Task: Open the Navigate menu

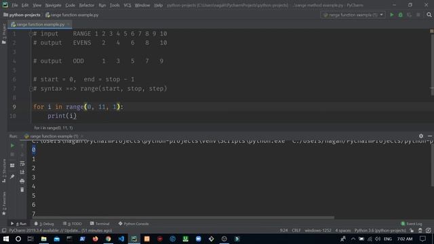Action: click(53, 5)
